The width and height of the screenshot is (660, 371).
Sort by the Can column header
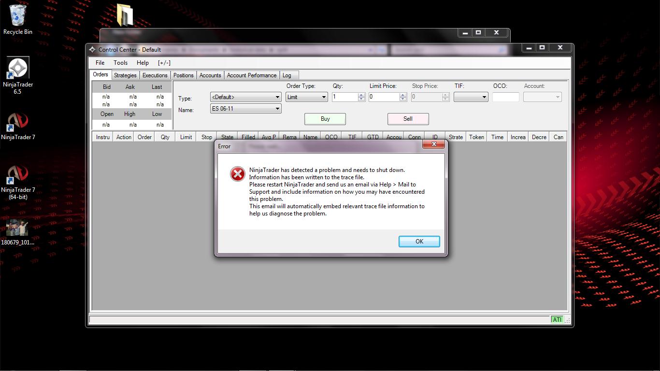pos(558,137)
